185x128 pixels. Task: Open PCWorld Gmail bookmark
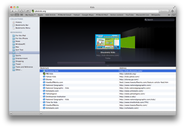pos(65,15)
